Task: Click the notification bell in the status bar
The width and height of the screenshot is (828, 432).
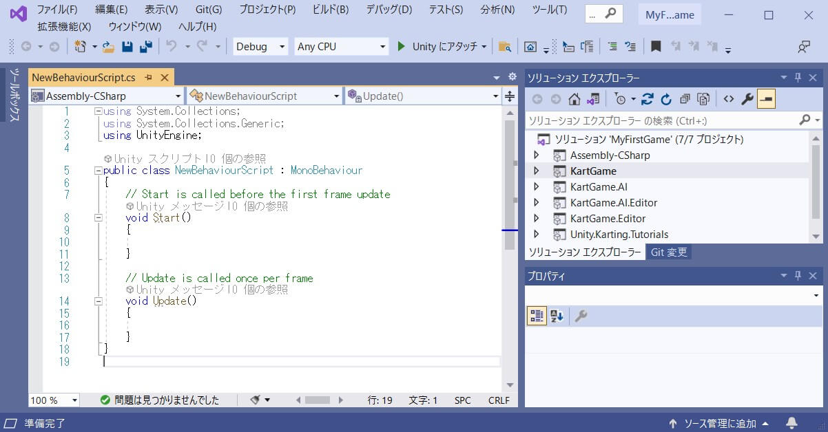Action: tap(791, 423)
